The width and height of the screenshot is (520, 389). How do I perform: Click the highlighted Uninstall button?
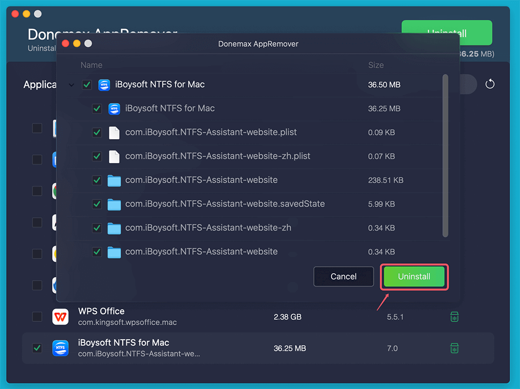tap(414, 277)
